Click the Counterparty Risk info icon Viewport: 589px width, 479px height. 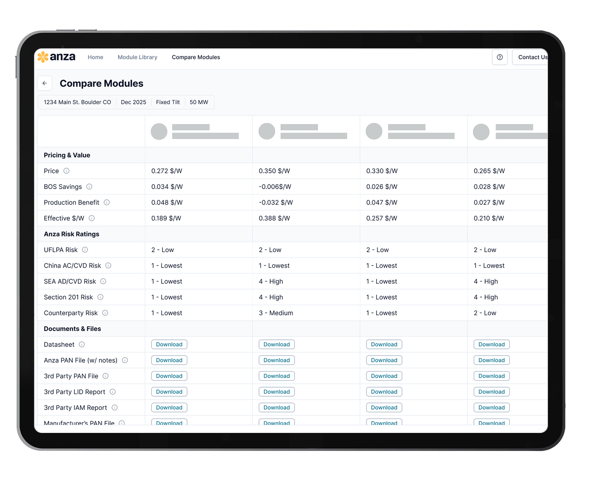pos(105,313)
